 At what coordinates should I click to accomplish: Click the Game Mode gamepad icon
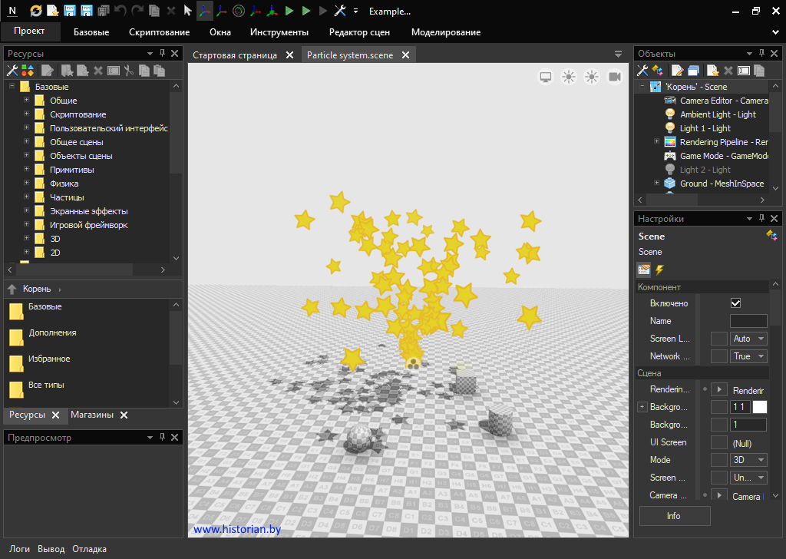(669, 156)
